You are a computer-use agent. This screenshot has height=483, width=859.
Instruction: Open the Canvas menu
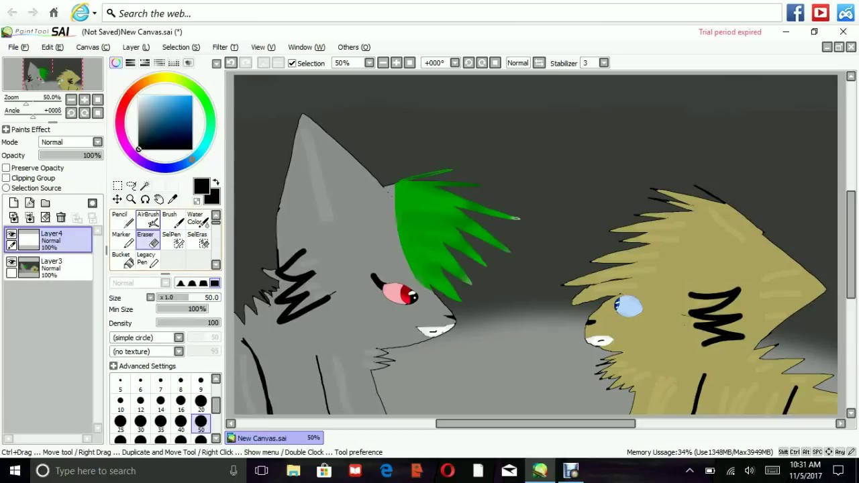[93, 47]
